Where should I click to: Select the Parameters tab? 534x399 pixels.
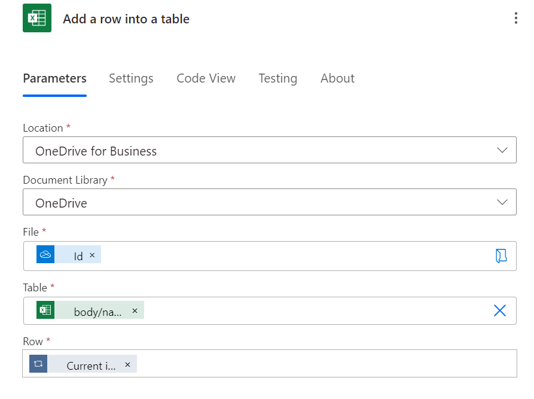pos(54,78)
